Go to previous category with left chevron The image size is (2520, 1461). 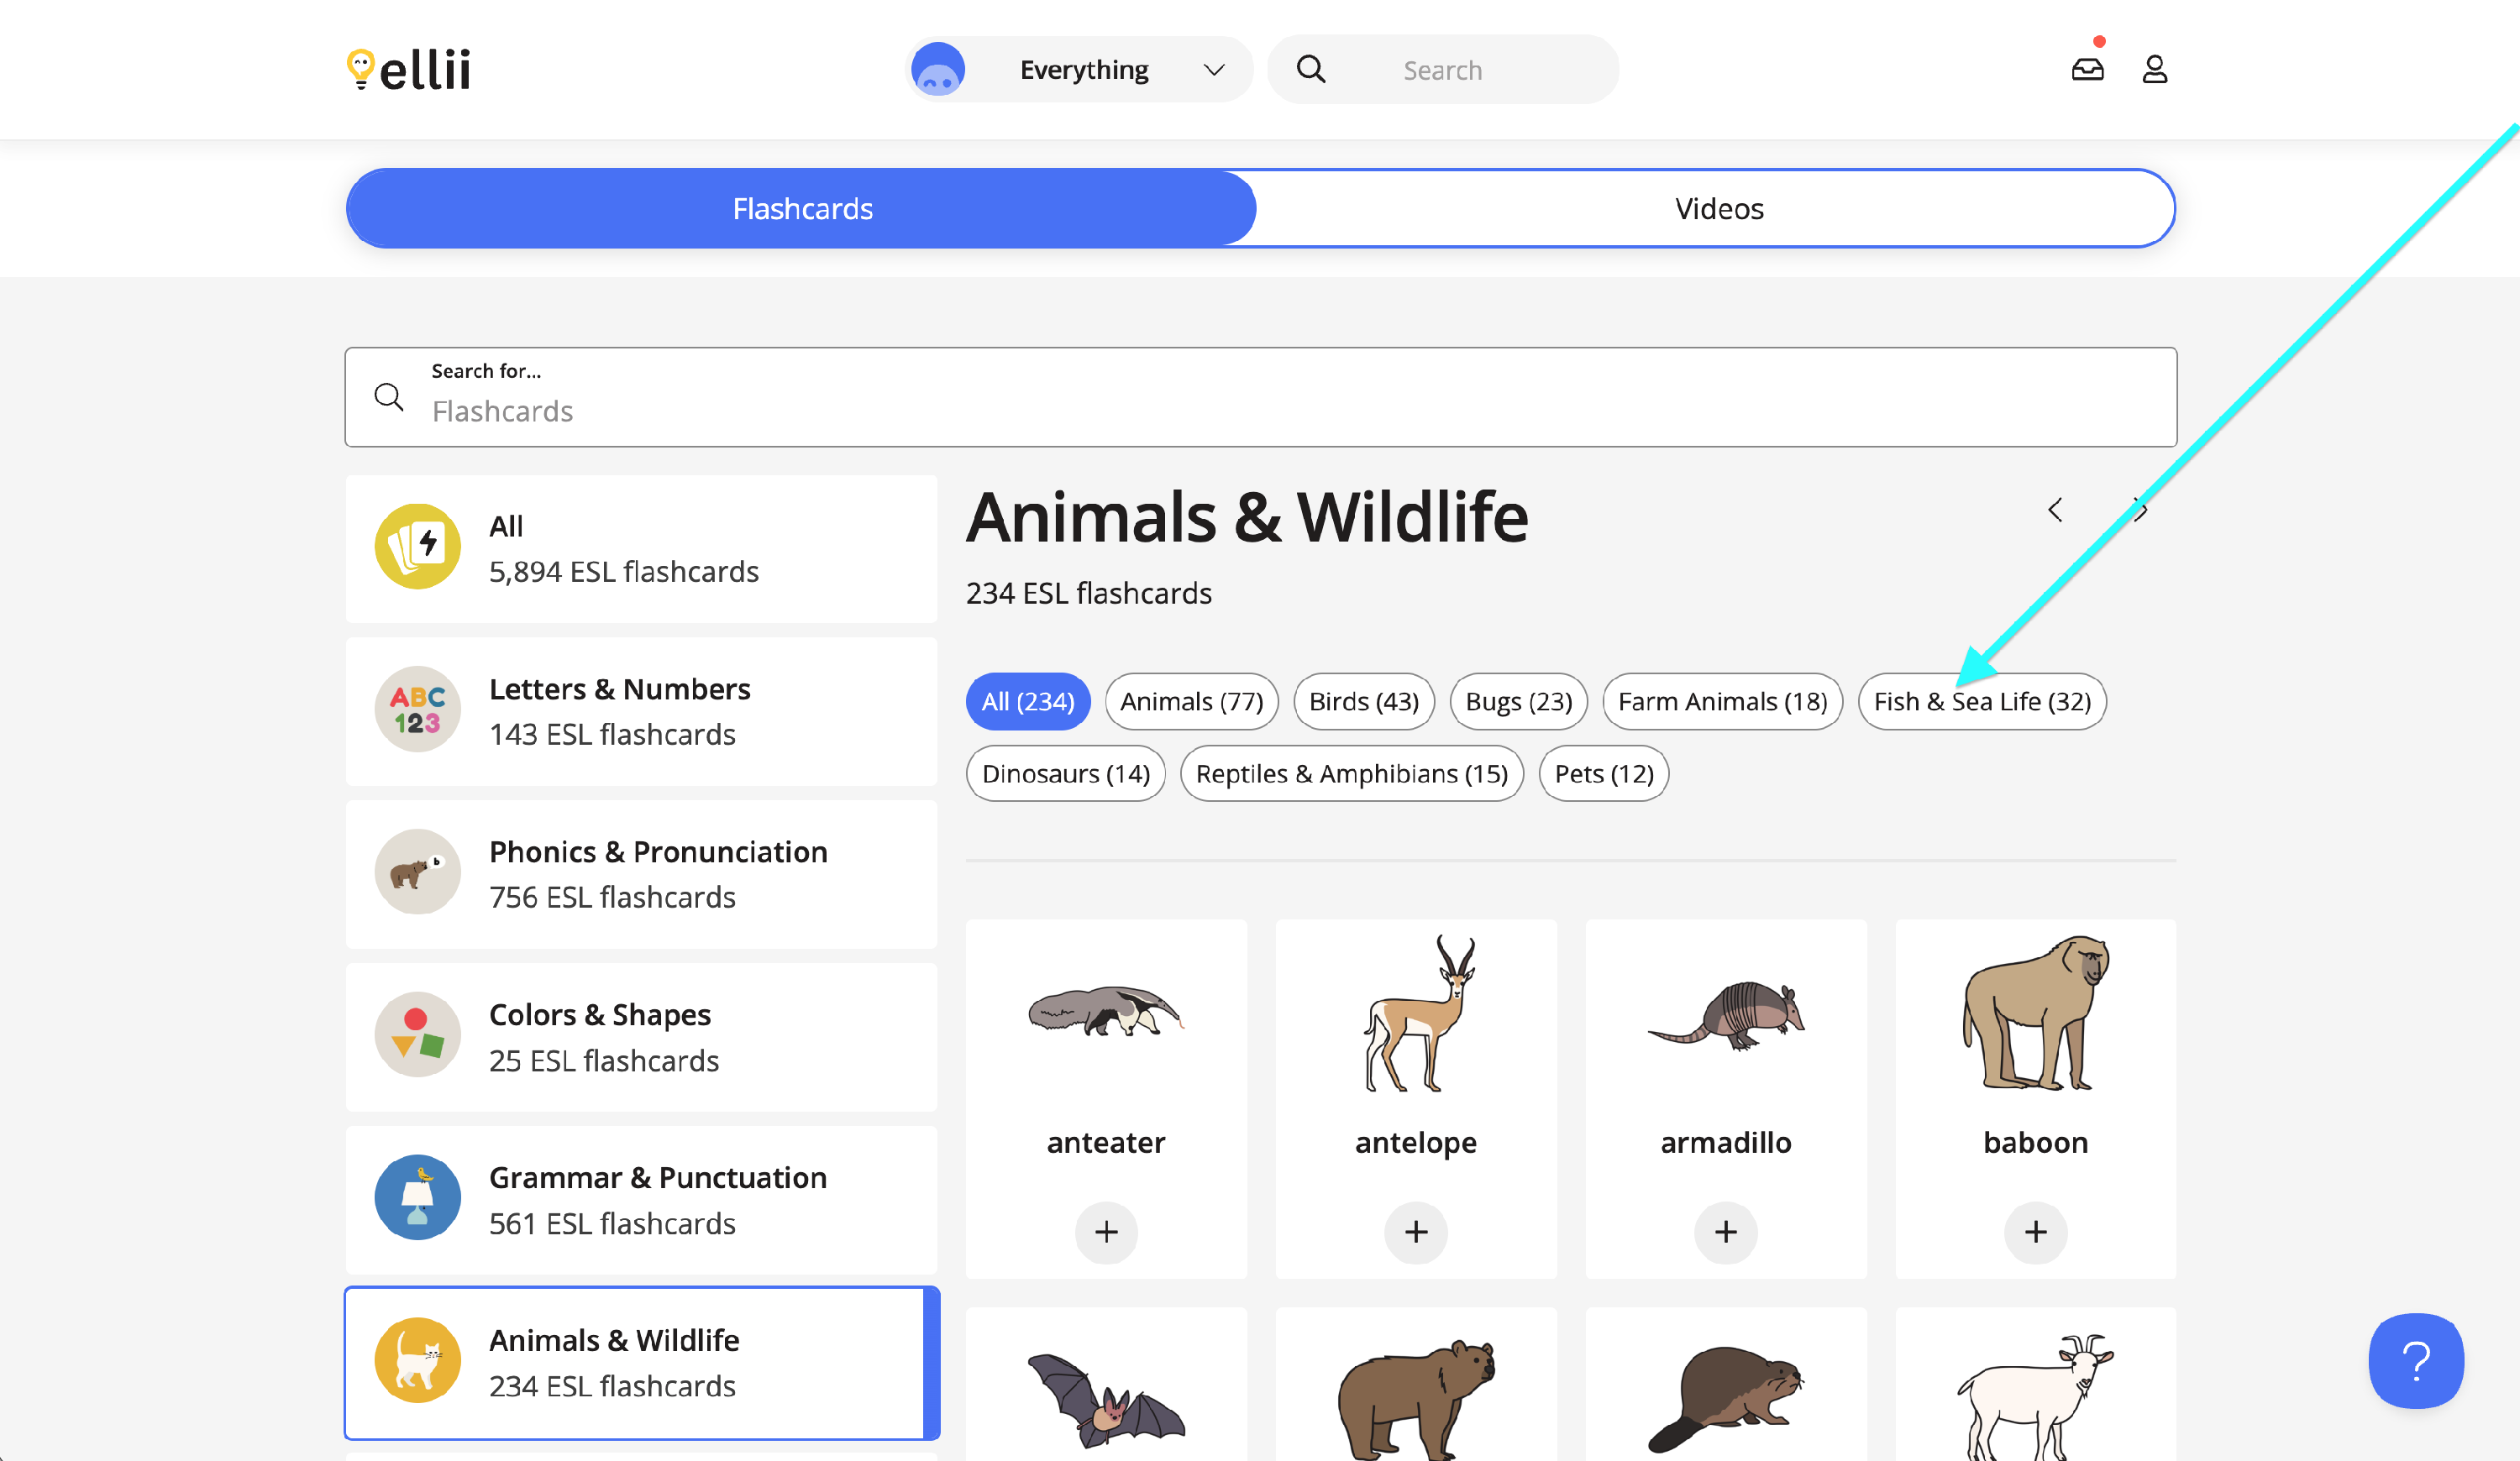(2055, 511)
